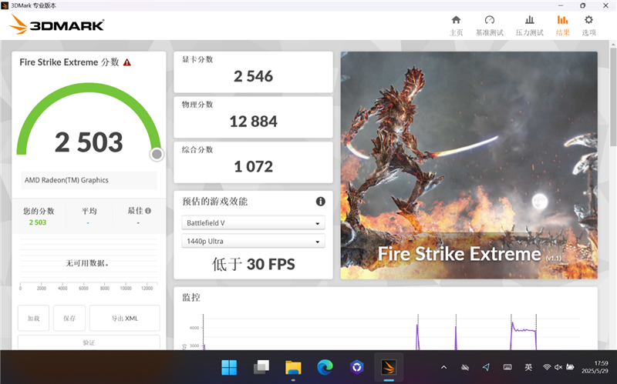Open the Battlefield V game dropdown
The width and height of the screenshot is (617, 384).
(x=253, y=222)
